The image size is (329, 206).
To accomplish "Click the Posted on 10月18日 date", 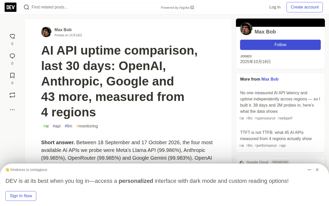I will (x=68, y=35).
